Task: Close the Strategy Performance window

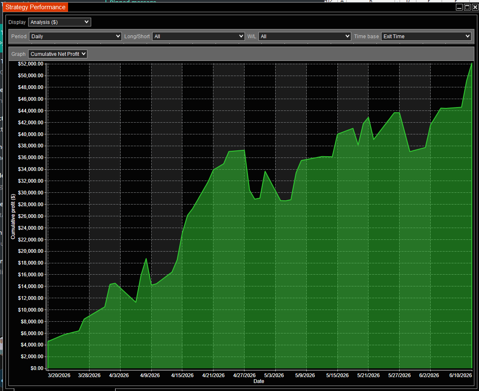Action: pyautogui.click(x=475, y=7)
